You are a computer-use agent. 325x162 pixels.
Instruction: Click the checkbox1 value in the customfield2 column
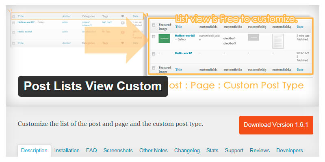click(x=230, y=38)
